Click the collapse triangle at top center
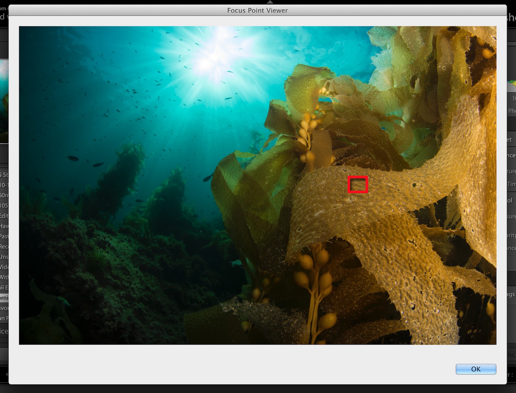The width and height of the screenshot is (516, 393). (270, 2)
